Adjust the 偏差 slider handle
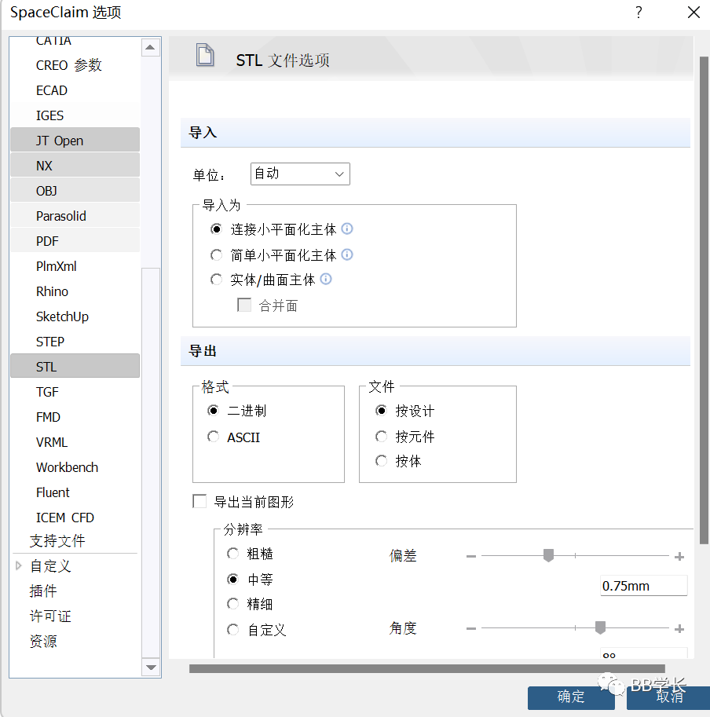The height and width of the screenshot is (717, 710). [548, 555]
